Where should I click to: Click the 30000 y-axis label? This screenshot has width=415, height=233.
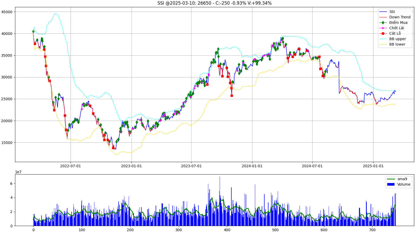(7, 77)
